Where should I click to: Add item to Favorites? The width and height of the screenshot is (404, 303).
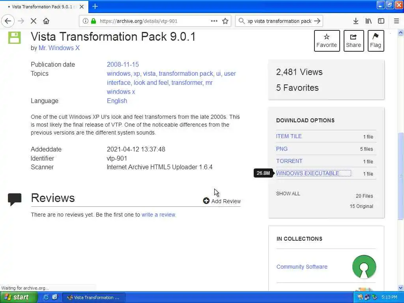pyautogui.click(x=327, y=41)
